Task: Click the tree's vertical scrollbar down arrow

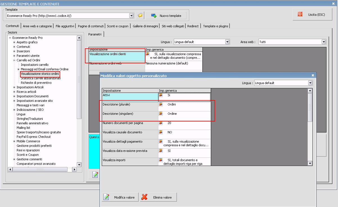Action: pyautogui.click(x=79, y=165)
